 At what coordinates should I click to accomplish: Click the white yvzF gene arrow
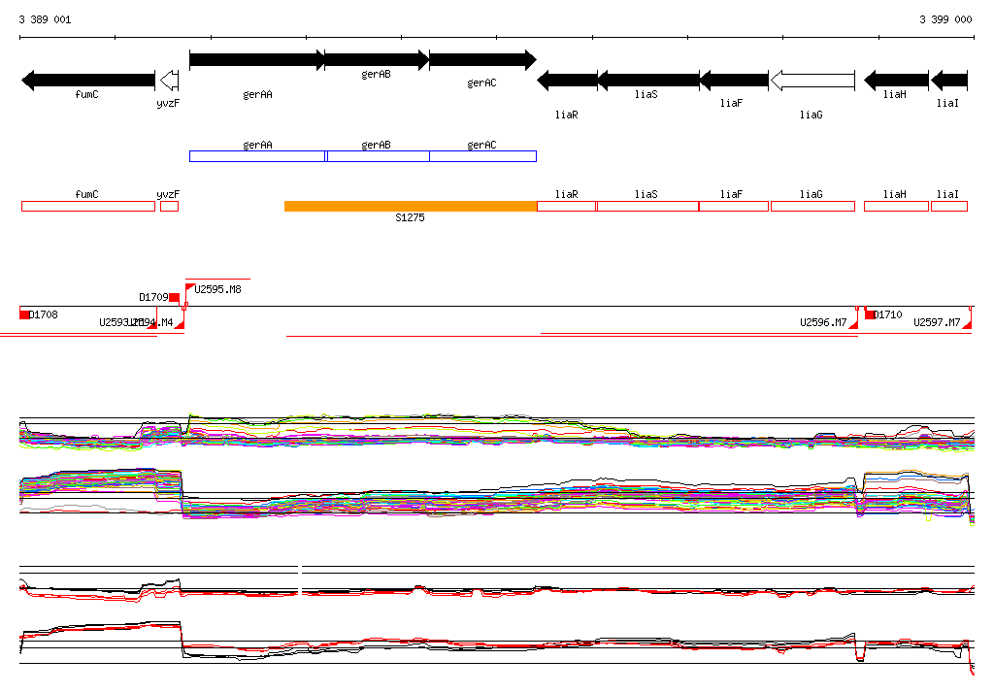169,81
